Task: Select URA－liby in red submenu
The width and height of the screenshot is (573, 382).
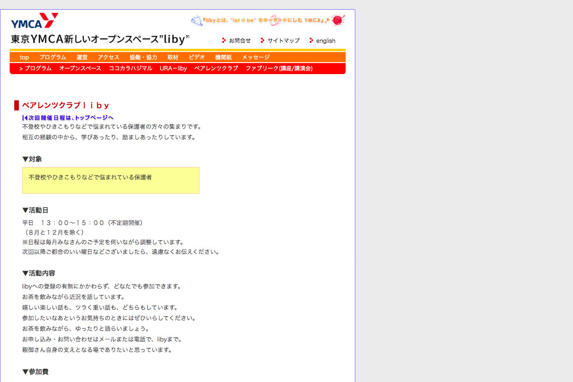Action: [x=174, y=68]
